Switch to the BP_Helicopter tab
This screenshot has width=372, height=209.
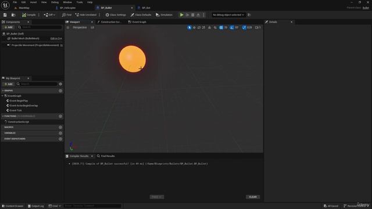[67, 8]
